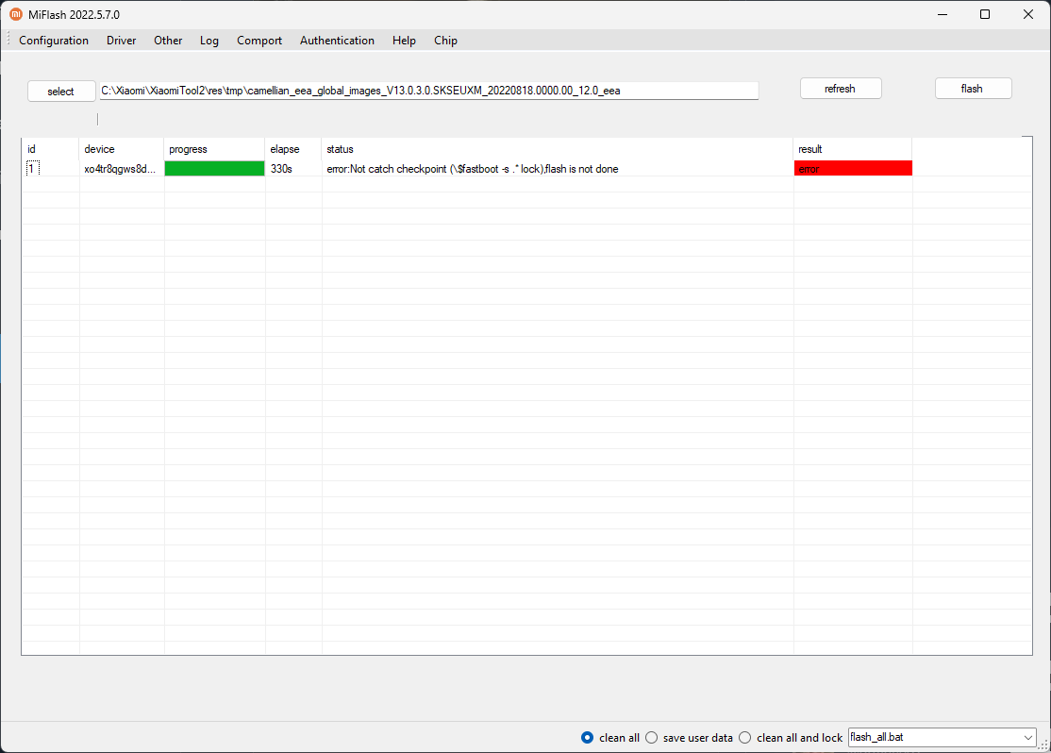Click the flash button
This screenshot has height=753, width=1051.
click(x=973, y=89)
